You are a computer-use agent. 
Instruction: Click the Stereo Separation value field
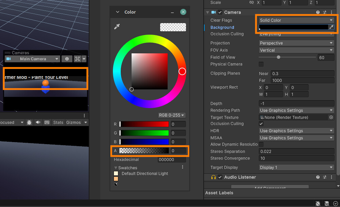click(x=296, y=151)
